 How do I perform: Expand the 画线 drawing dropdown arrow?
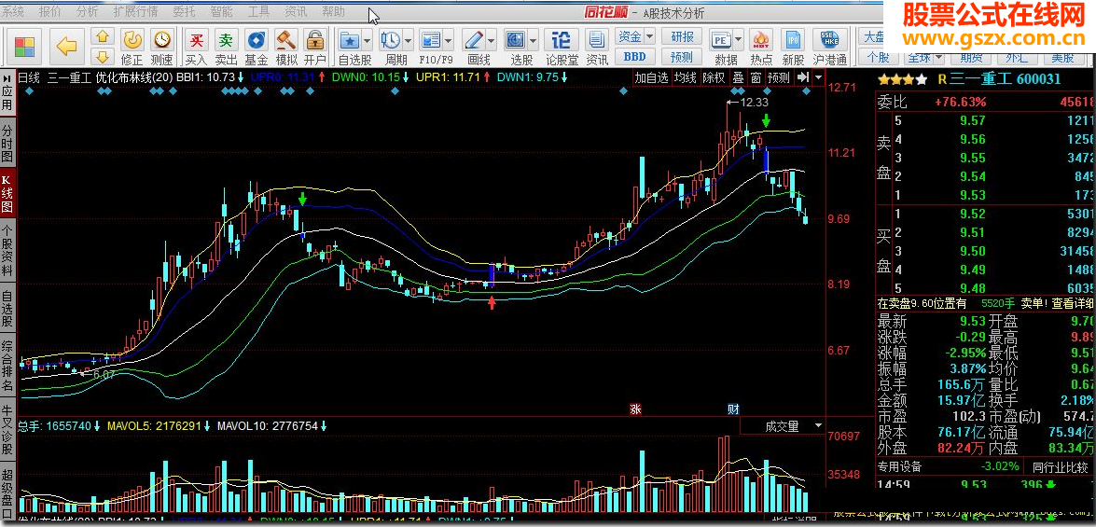493,40
